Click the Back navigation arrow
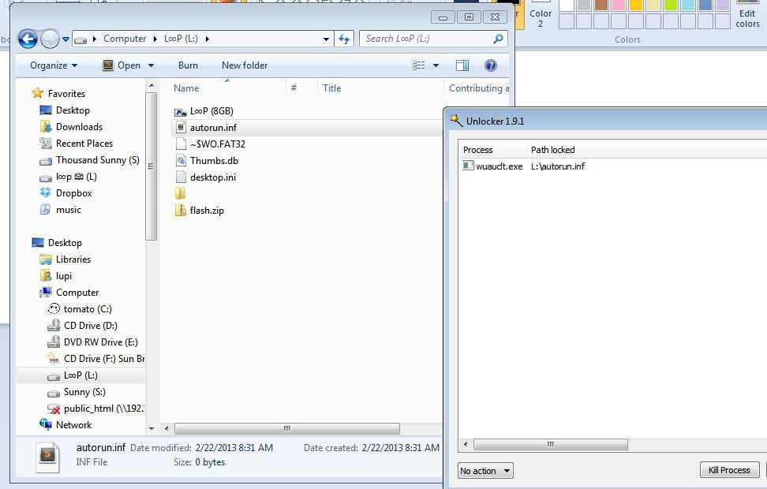767x489 pixels. pos(28,39)
